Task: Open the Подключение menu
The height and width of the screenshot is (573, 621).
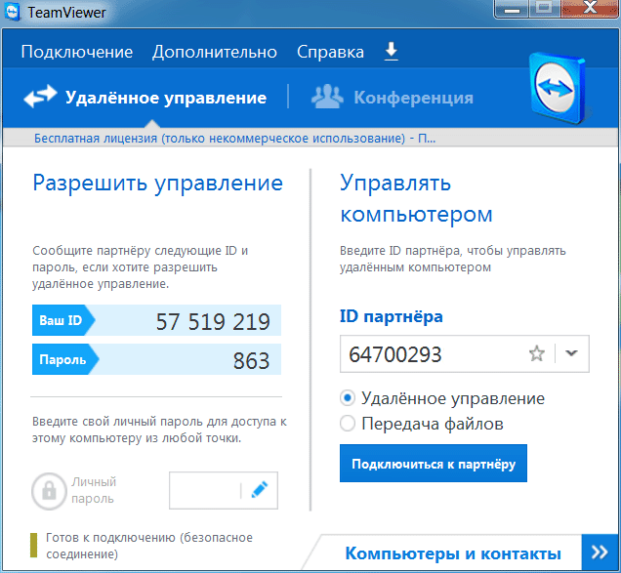Action: (77, 52)
